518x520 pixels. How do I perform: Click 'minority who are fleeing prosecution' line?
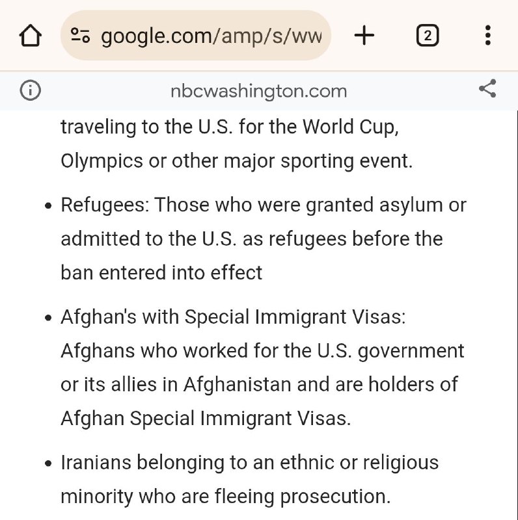coord(226,497)
